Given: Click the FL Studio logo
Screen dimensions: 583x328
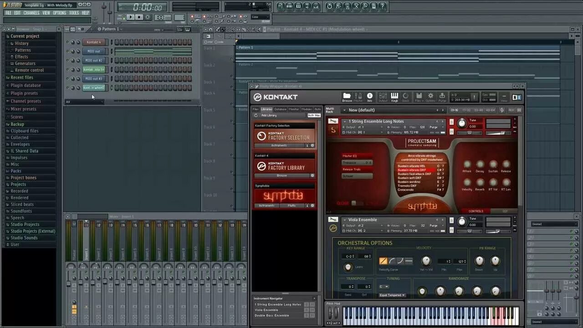Looking at the screenshot, I should tap(12, 5).
